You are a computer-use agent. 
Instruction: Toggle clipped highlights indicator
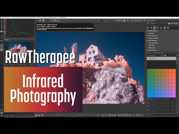[x=124, y=20]
